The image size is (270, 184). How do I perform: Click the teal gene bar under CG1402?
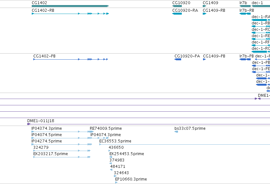[70, 6]
